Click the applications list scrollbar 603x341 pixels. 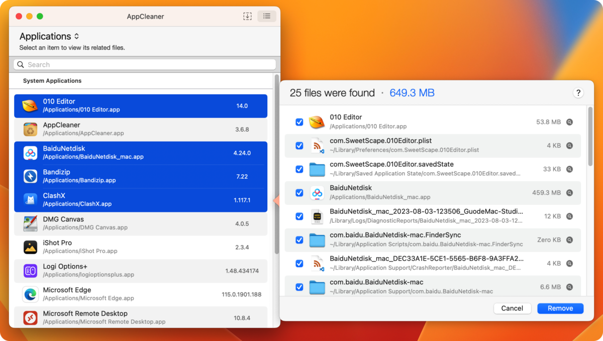click(276, 164)
